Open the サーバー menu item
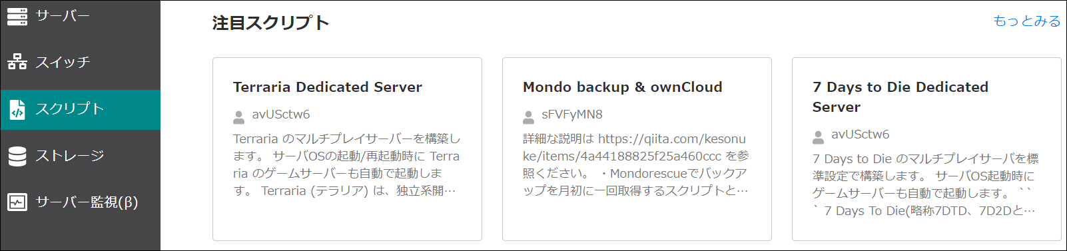 pos(80,16)
